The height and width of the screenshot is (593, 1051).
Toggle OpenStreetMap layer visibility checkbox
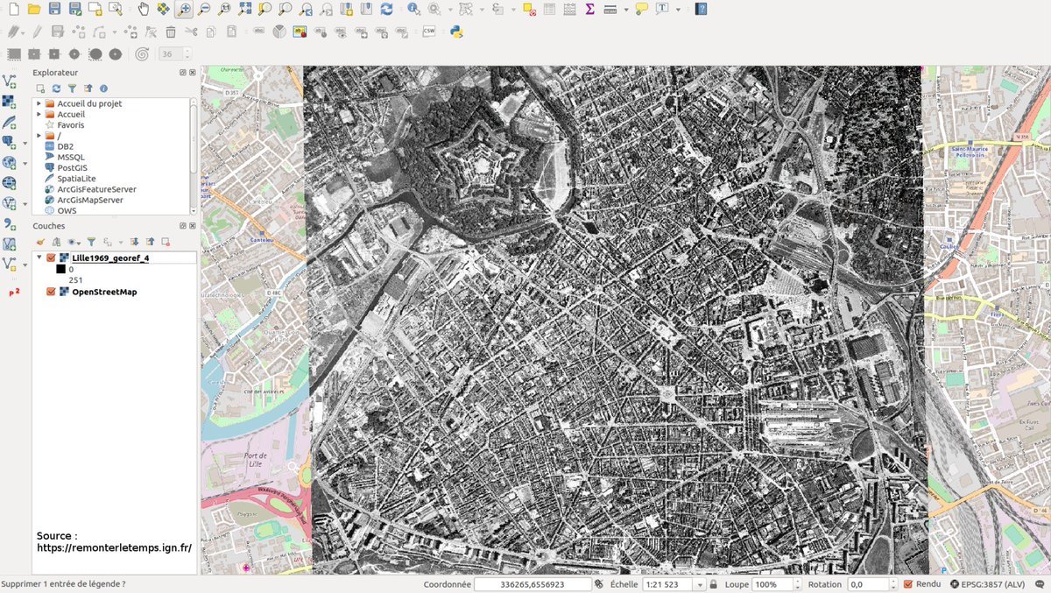[x=51, y=292]
